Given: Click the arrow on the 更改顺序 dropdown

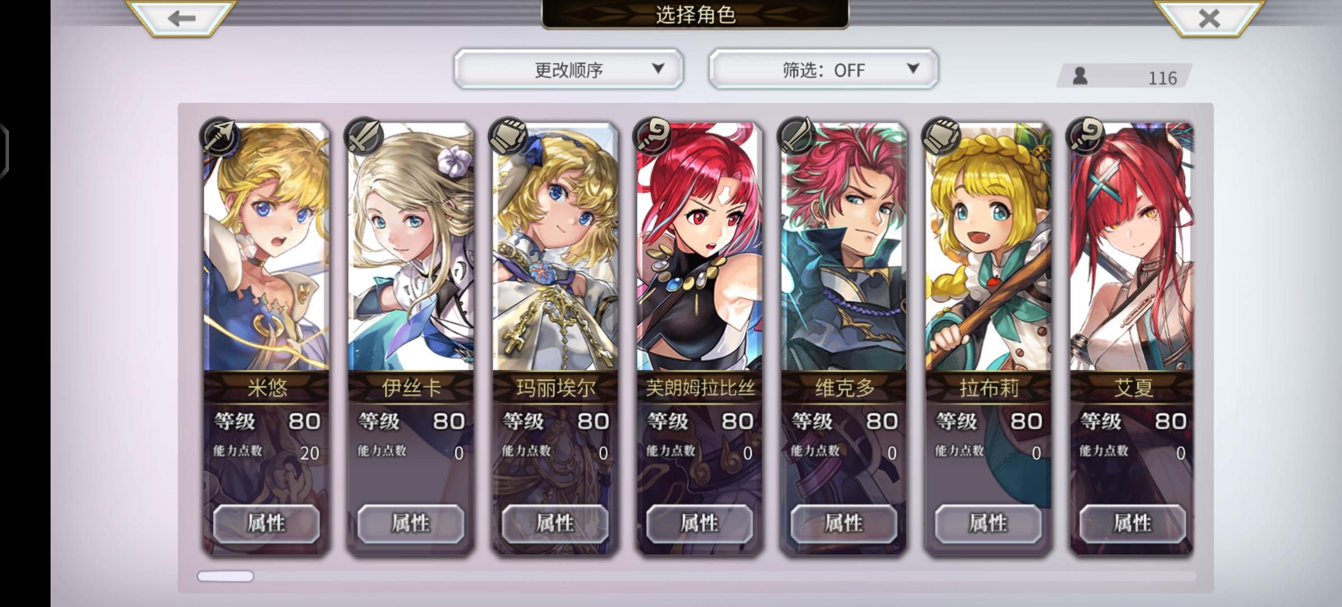Looking at the screenshot, I should (658, 69).
